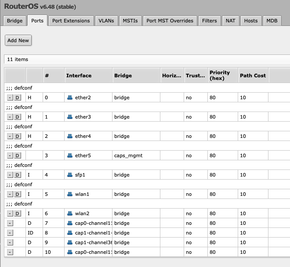Select the MSTIs tab
Viewport: 290px width, 267px height.
click(x=130, y=21)
